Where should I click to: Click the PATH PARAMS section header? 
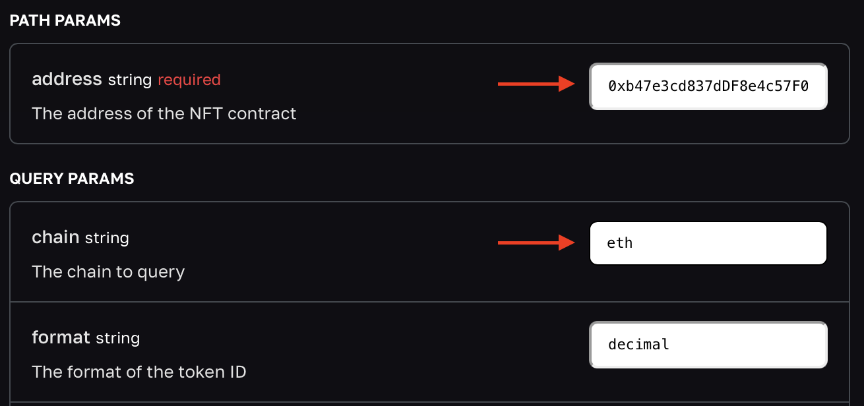click(65, 20)
